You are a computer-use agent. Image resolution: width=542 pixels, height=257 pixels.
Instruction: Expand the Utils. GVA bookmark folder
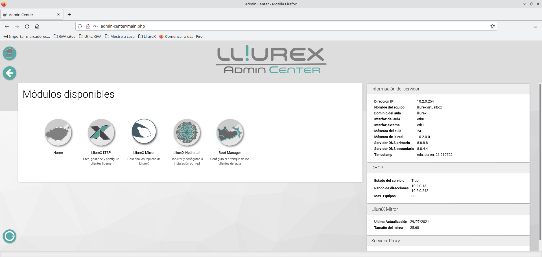90,36
